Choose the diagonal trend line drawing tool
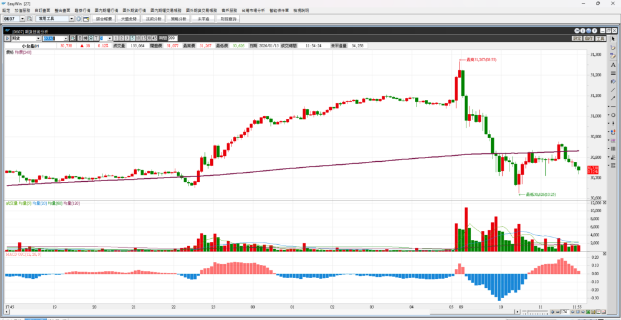 click(x=613, y=90)
